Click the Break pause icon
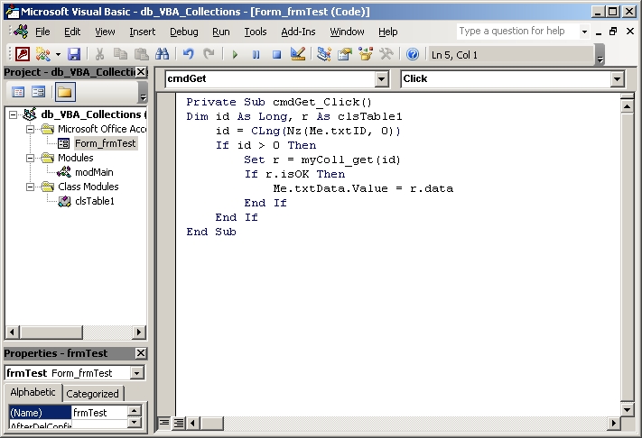This screenshot has height=438, width=642. pyautogui.click(x=256, y=54)
